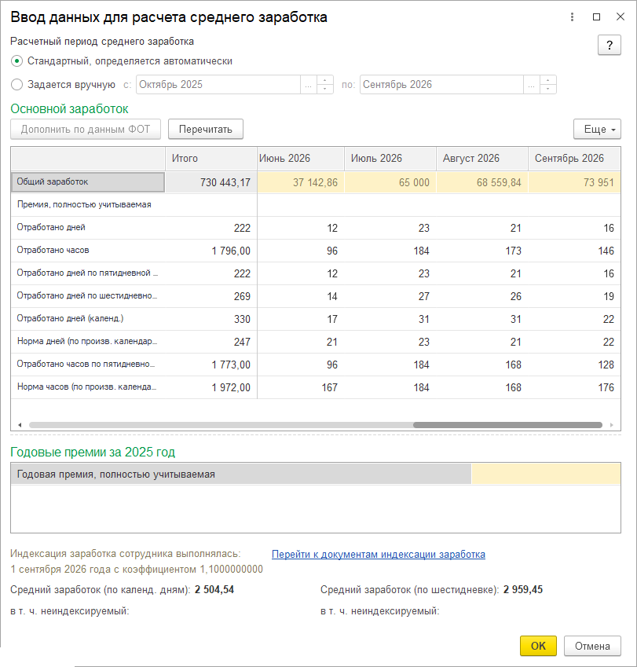Click the June earnings cell 37 142,86
Screen dimensions: 637x667
[x=301, y=182]
